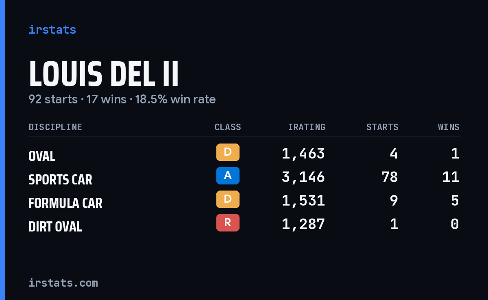Click the Sports Car wins value 11

[451, 177]
